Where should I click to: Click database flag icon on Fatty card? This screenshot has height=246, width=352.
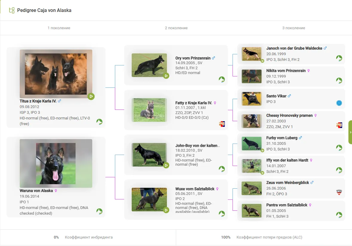[x=222, y=124]
